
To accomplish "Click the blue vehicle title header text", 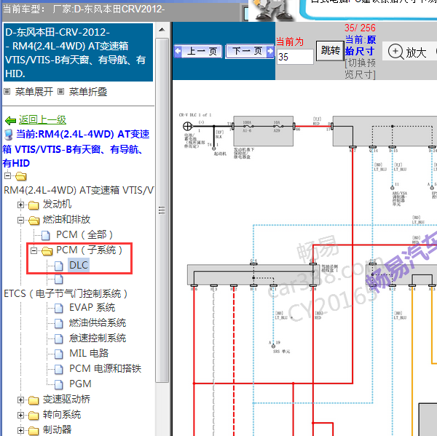I will (78, 52).
